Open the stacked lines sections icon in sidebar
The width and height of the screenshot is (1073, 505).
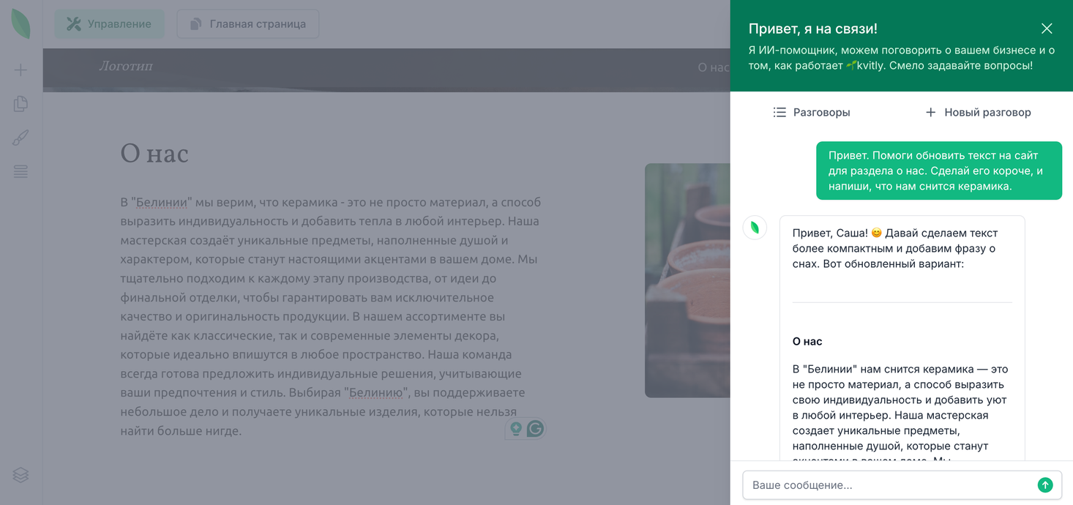[20, 171]
